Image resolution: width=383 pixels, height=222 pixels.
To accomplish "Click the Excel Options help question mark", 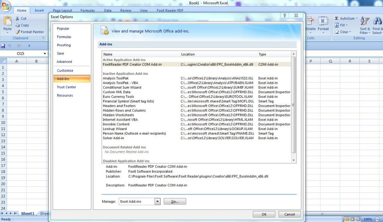I will (x=285, y=15).
